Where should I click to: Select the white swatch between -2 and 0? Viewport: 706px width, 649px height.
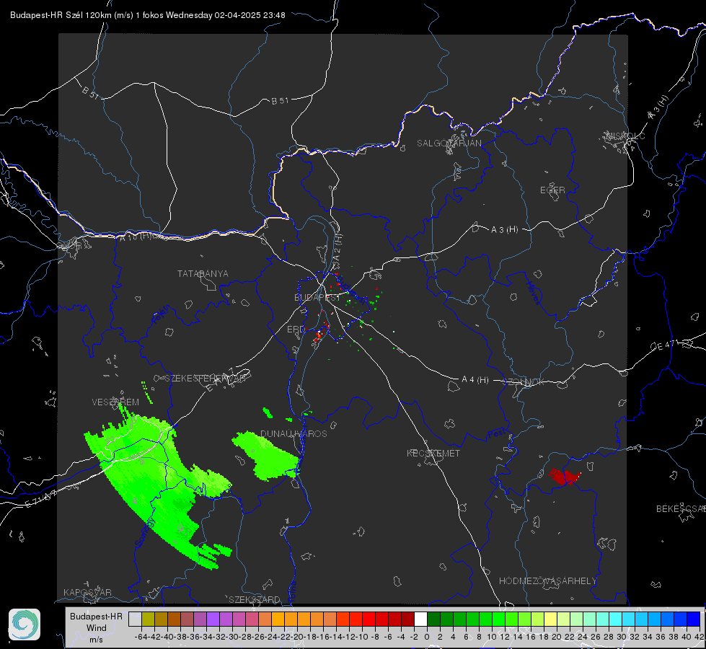point(420,619)
